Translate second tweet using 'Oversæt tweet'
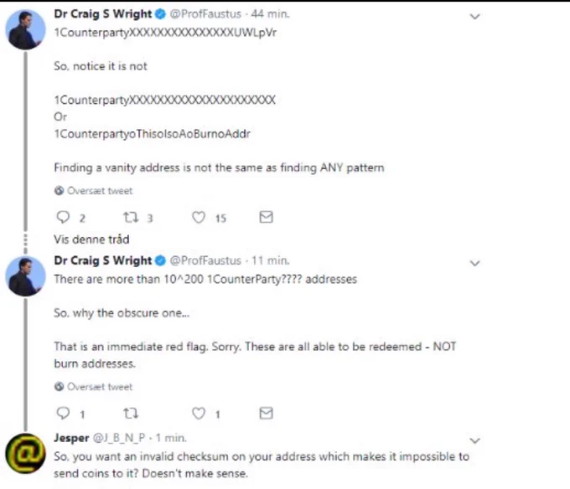Screen dimensions: 570x489 pos(94,387)
